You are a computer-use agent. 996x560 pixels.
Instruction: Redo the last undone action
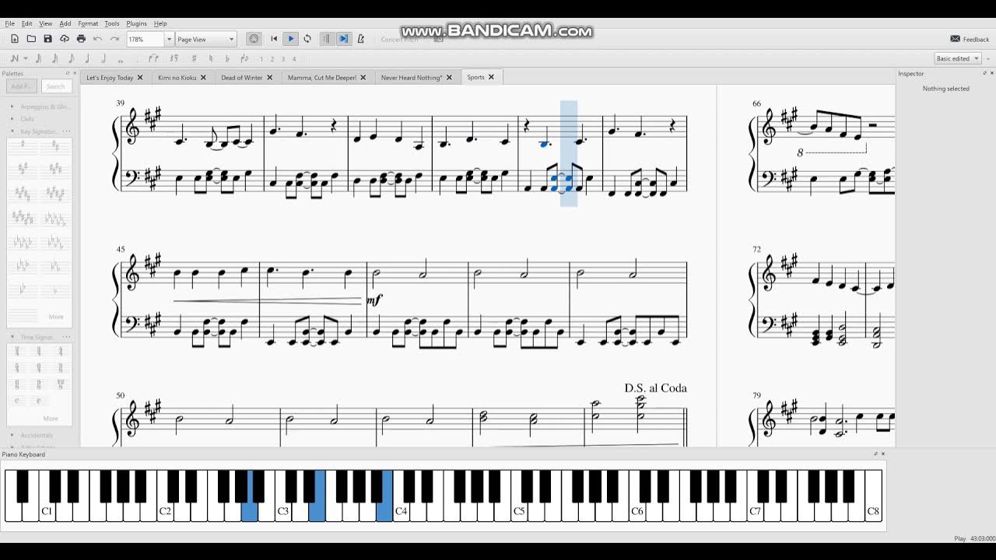114,39
